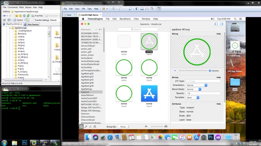Open the New Session tab in WinSCP
The width and height of the screenshot is (261, 146).
tap(31, 24)
